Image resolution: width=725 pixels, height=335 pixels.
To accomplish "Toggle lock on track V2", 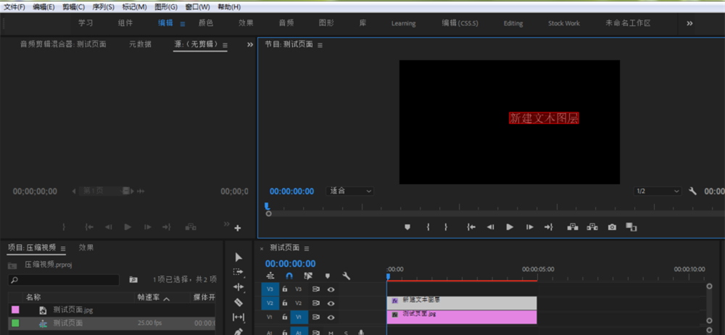I will pos(284,303).
